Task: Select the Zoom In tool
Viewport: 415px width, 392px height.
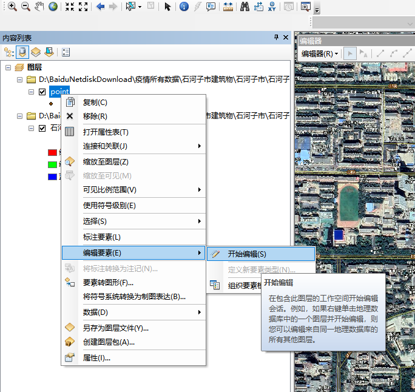Action: pos(12,6)
